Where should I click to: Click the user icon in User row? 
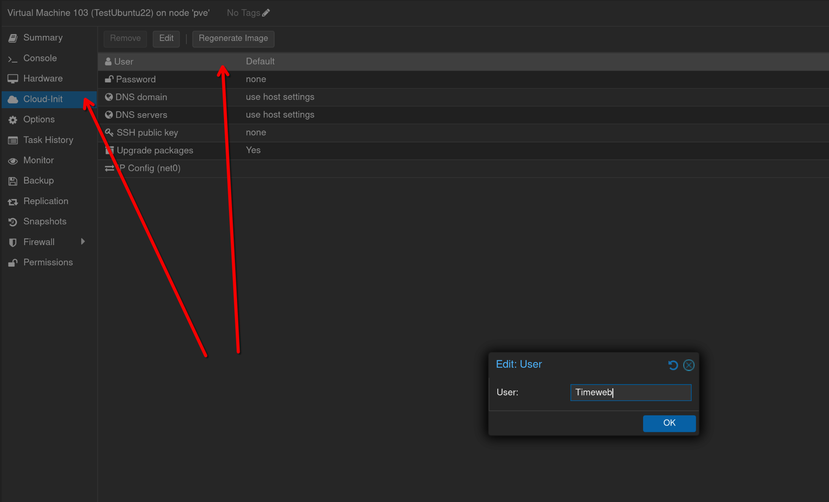coord(108,62)
